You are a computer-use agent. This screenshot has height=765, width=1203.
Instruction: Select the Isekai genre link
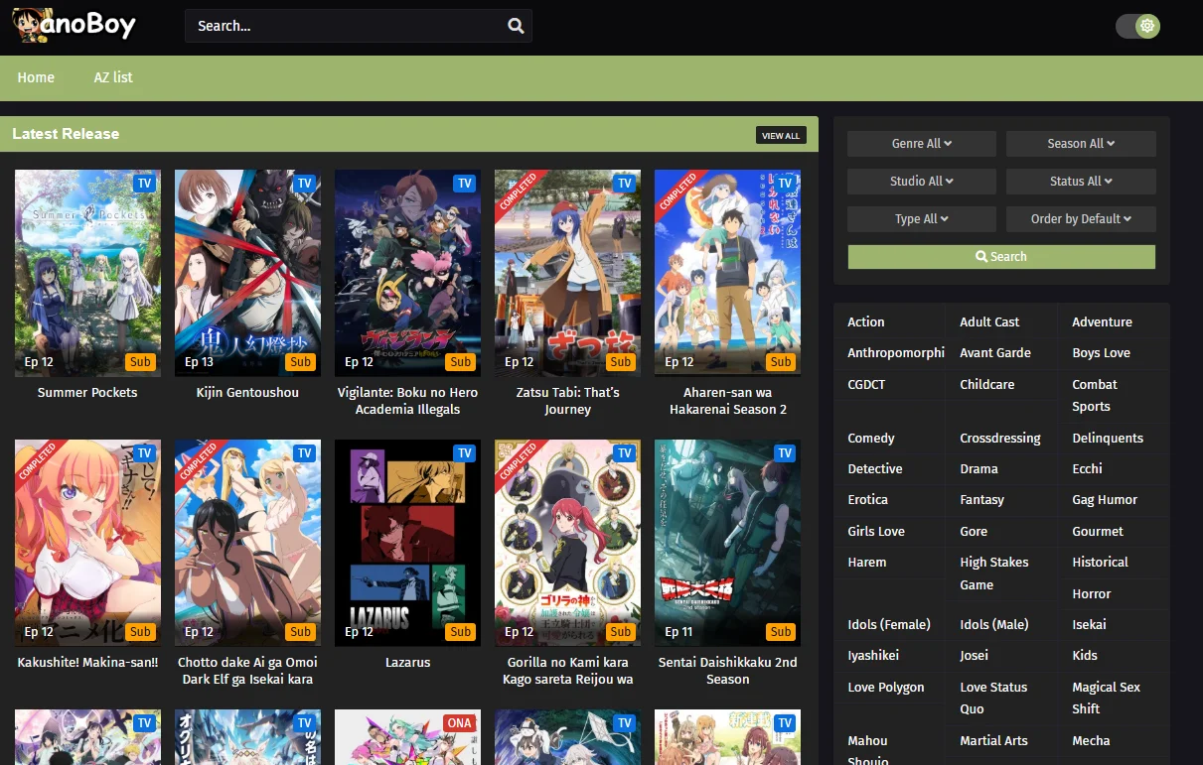(x=1089, y=625)
